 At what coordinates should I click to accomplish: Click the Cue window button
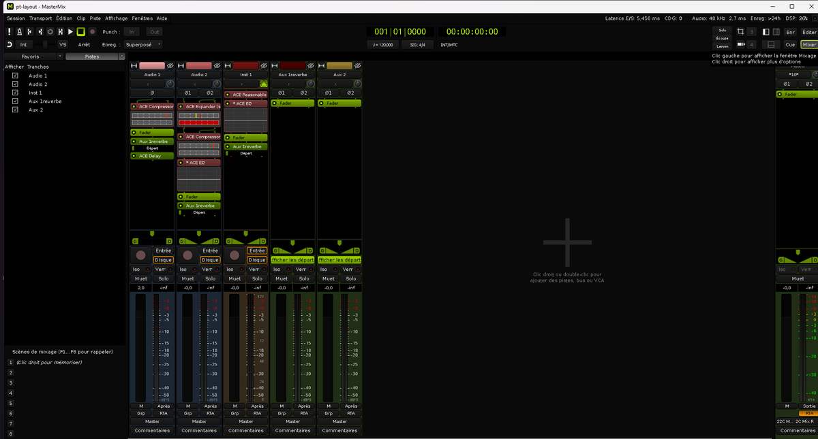pyautogui.click(x=790, y=44)
